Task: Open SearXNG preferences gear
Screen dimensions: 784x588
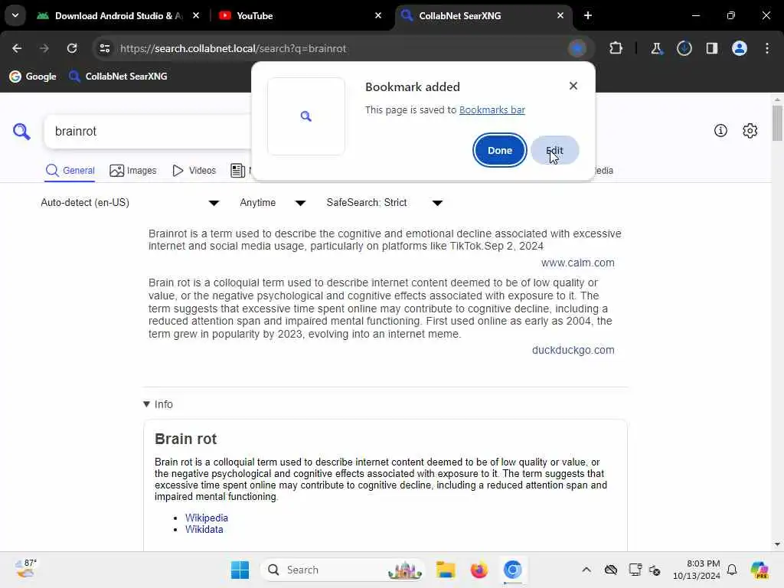Action: [x=750, y=131]
